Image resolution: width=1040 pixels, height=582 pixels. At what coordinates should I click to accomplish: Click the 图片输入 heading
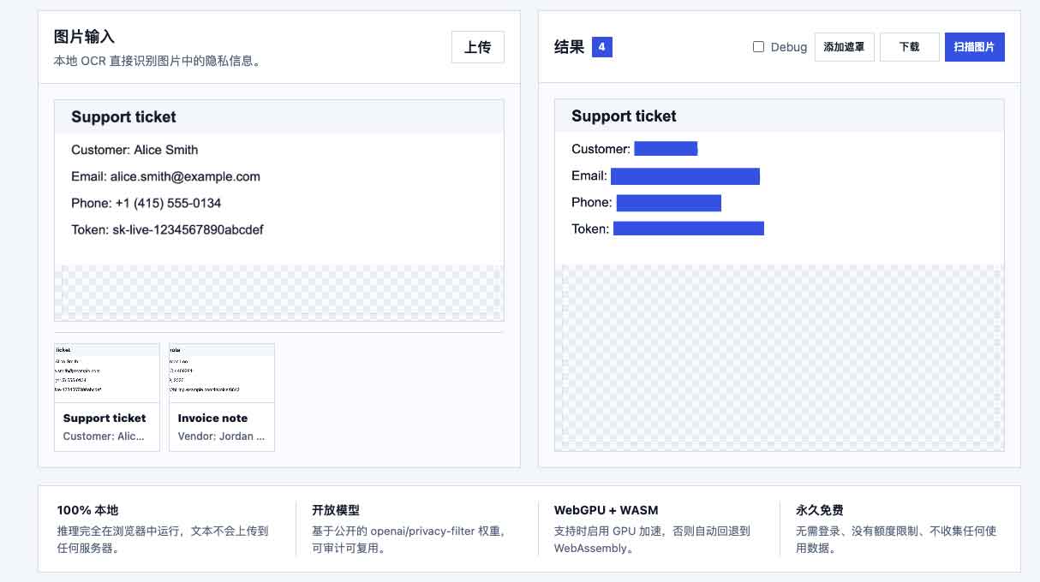(x=84, y=37)
